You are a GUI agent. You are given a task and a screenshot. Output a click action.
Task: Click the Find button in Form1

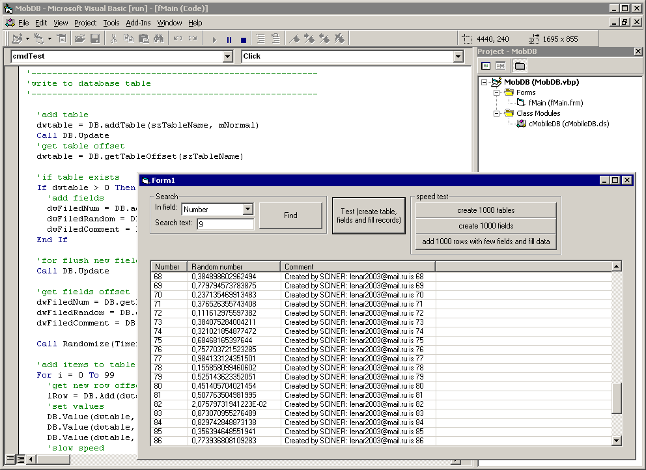pyautogui.click(x=290, y=215)
